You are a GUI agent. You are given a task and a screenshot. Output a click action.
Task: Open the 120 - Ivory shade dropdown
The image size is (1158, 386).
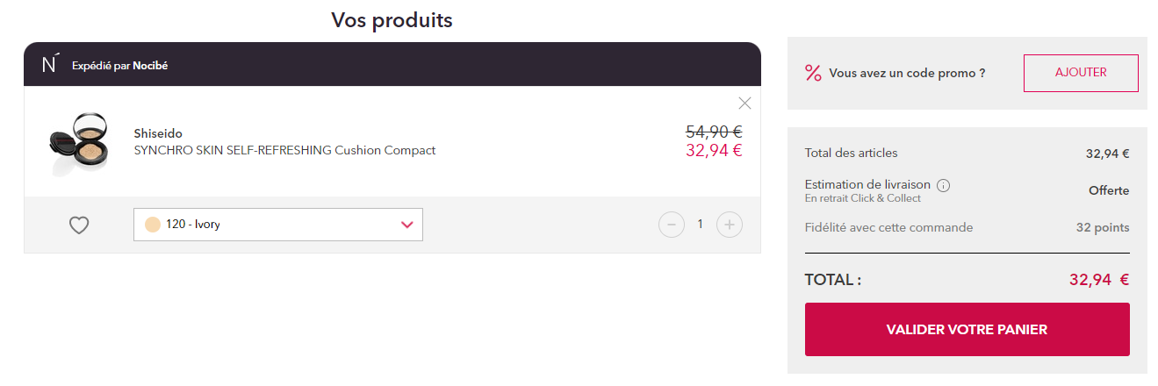click(x=278, y=225)
